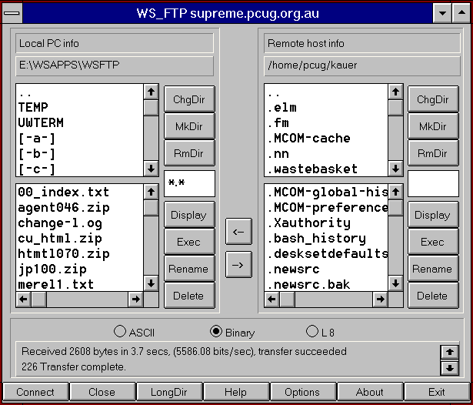Screen dimensions: 473x405
Task: Click remote RmDir button
Action: [433, 153]
